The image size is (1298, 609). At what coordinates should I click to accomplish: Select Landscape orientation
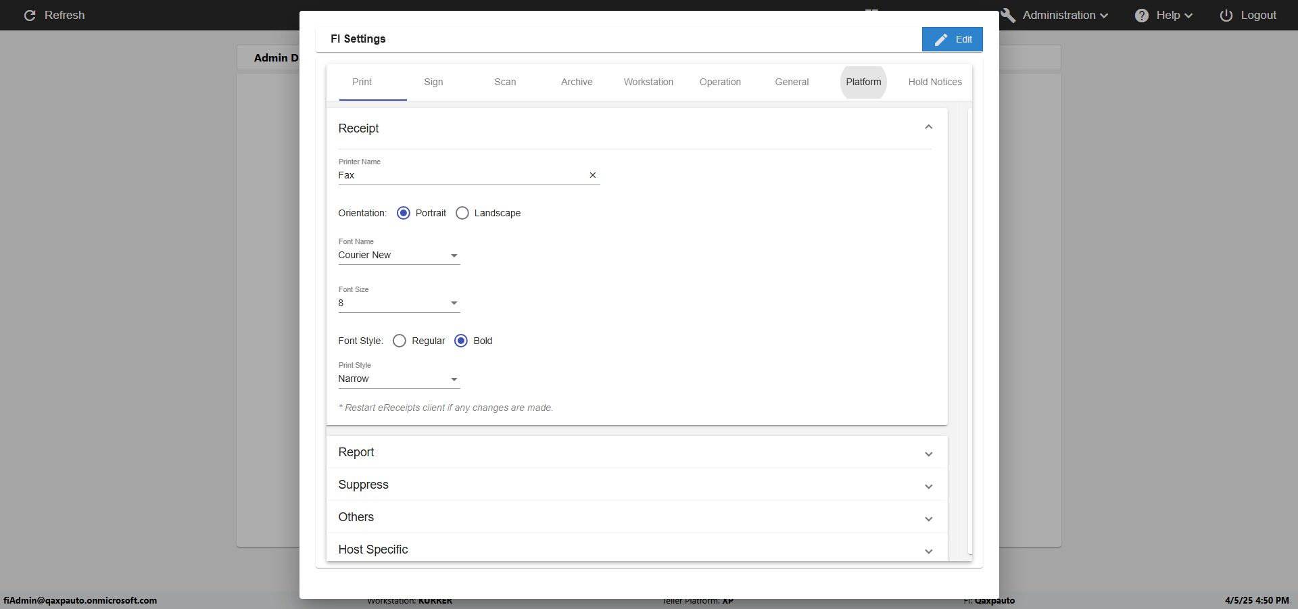pos(462,213)
